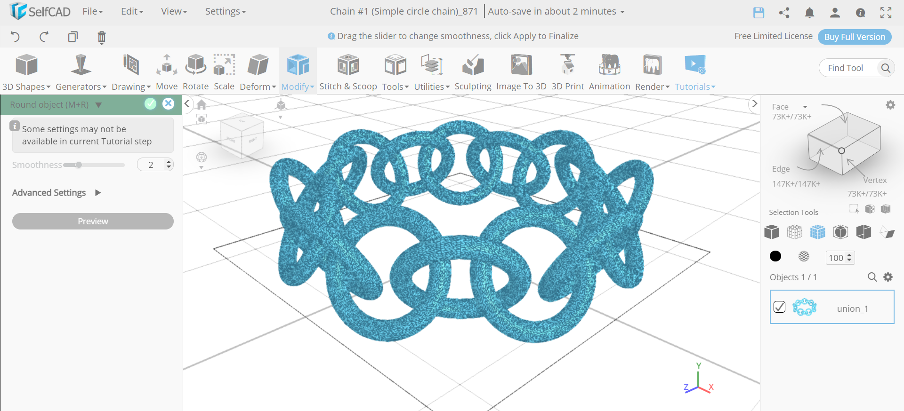Reset view with the home icon

202,104
